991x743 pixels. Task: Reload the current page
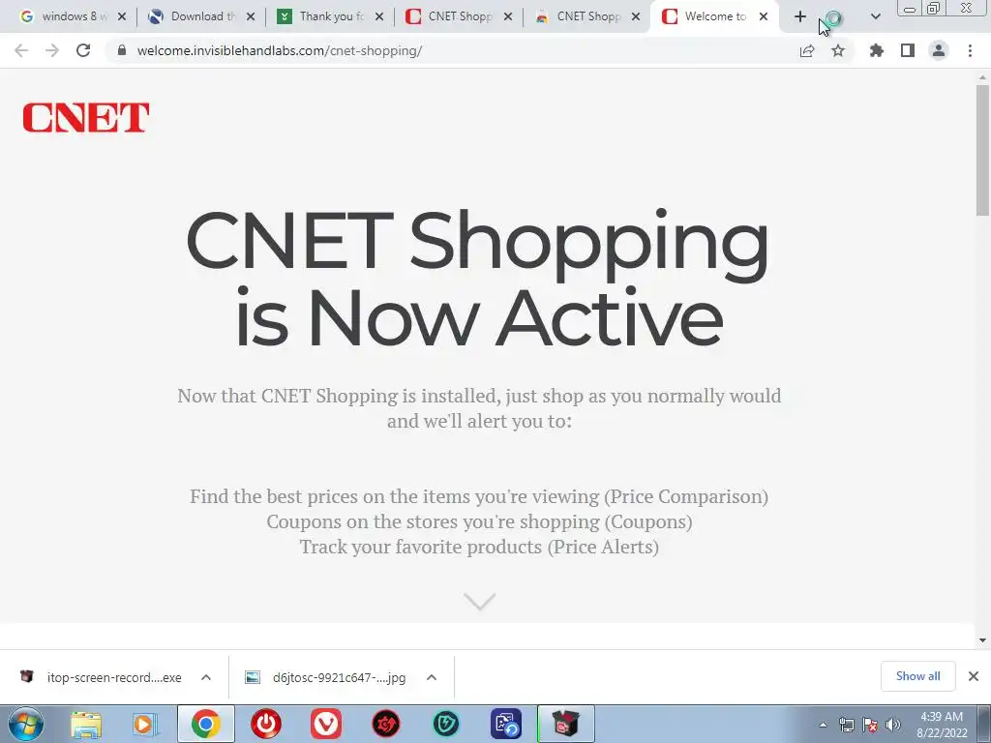(x=83, y=50)
